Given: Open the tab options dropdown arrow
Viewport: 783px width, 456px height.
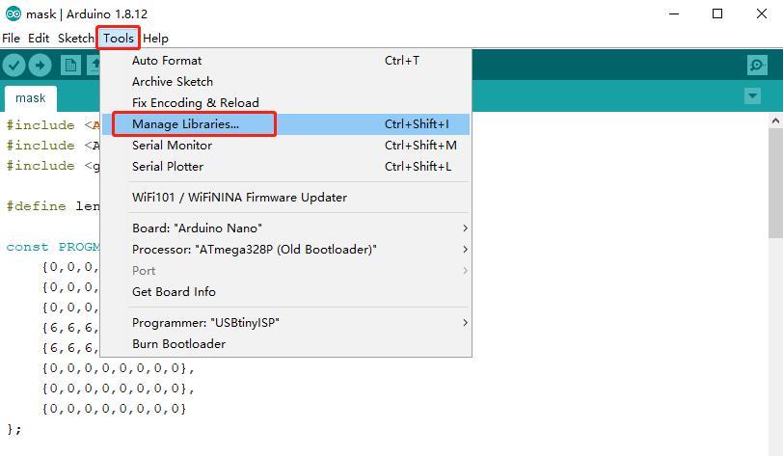Looking at the screenshot, I should [752, 95].
